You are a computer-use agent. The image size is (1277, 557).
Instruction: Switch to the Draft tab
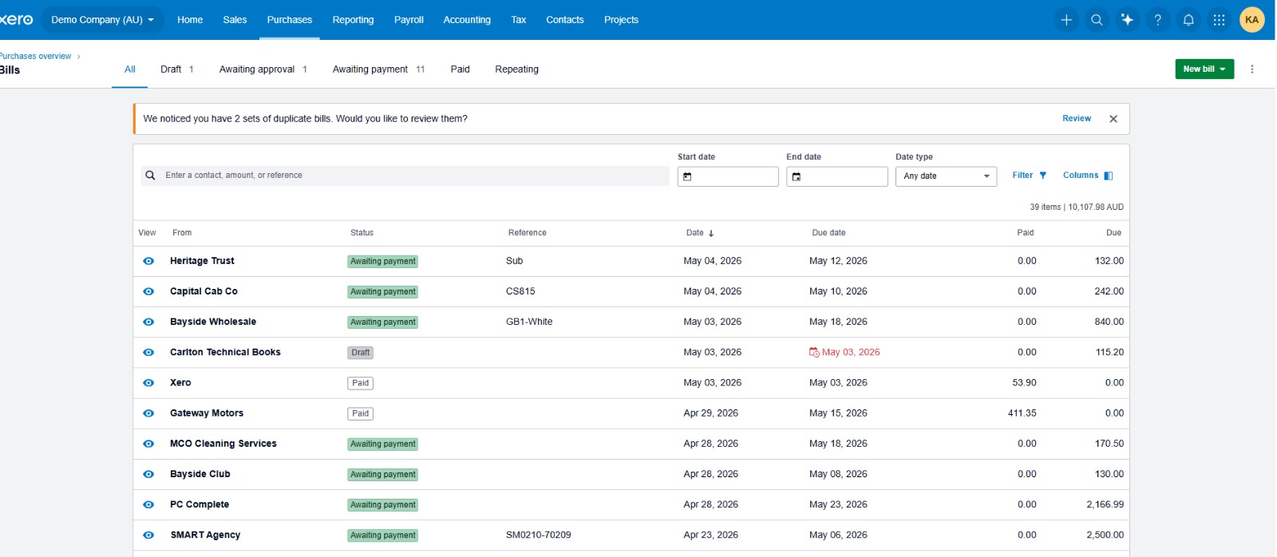(x=176, y=69)
